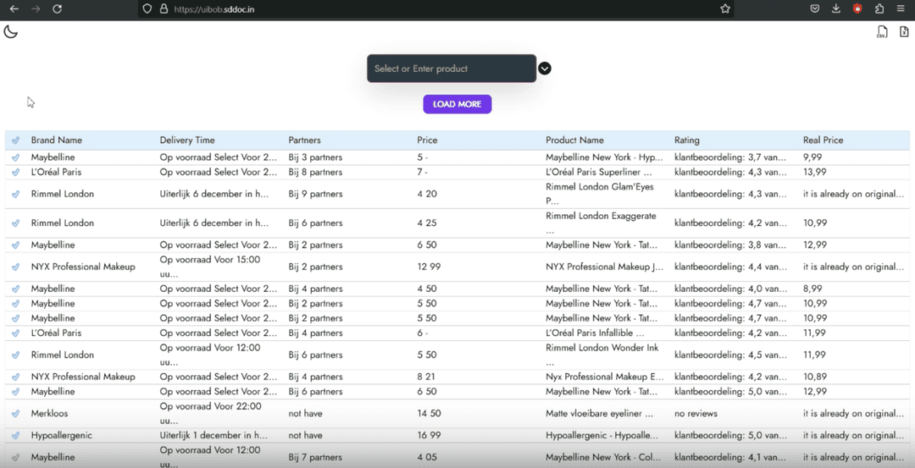
Task: Sort by the Delivery Time column header
Action: tap(187, 140)
